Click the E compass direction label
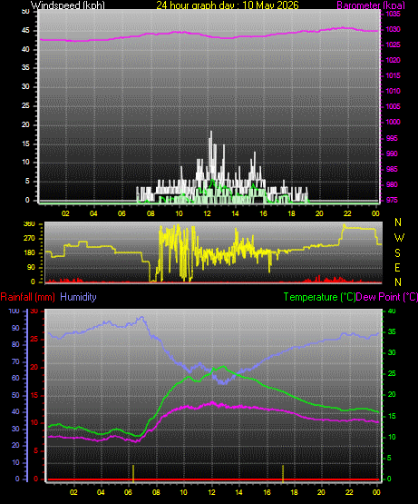The width and height of the screenshot is (418, 504). click(397, 267)
